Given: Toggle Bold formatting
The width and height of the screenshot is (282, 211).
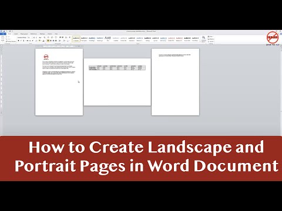Looking at the screenshot, I should (x=19, y=40).
